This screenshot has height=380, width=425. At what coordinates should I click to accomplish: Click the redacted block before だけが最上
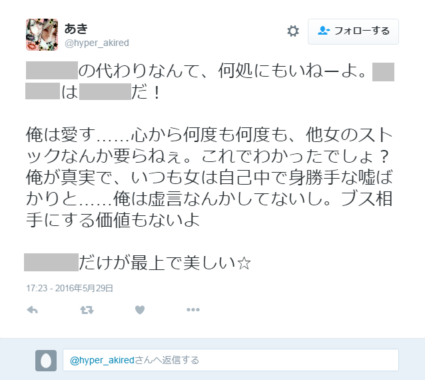(x=51, y=262)
